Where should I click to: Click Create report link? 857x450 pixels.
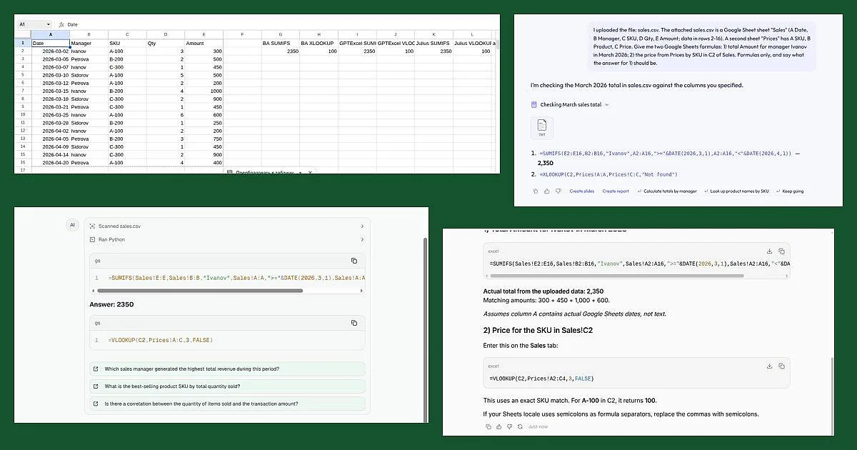(x=616, y=191)
